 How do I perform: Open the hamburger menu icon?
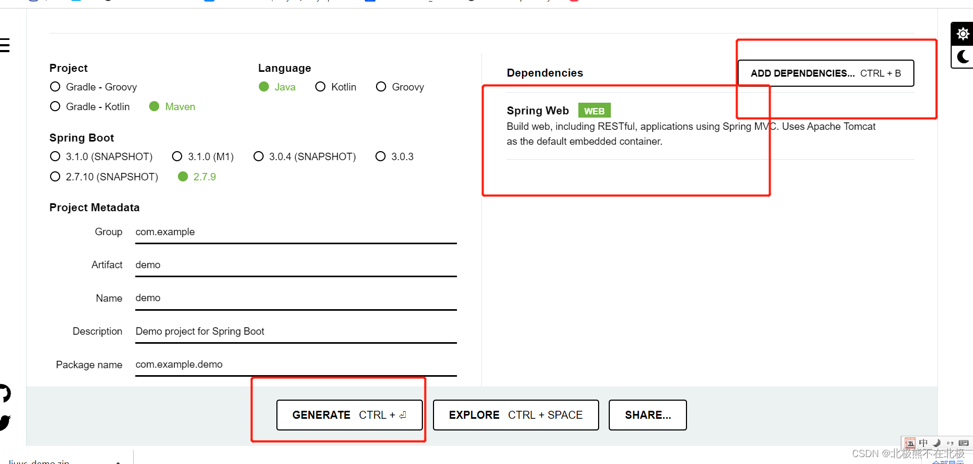pos(5,45)
